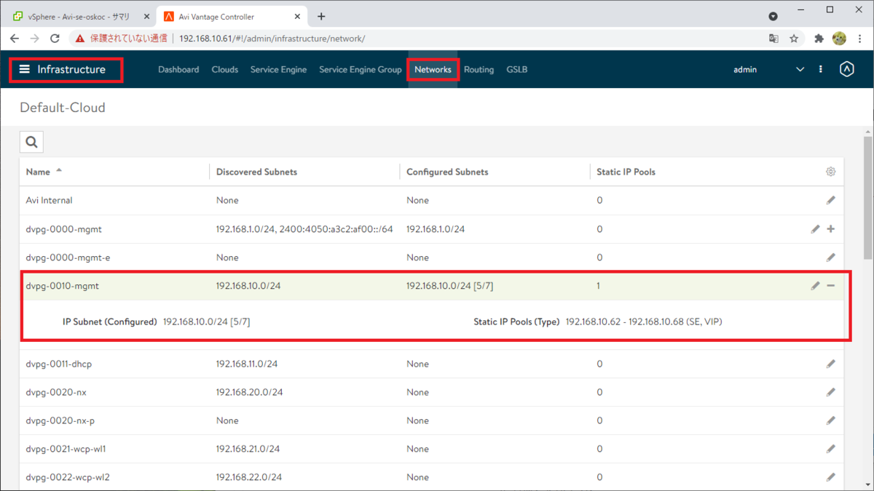Screen dimensions: 874x491
Task: Click the dvpg-0000-mgmt row name
Action: pyautogui.click(x=63, y=229)
